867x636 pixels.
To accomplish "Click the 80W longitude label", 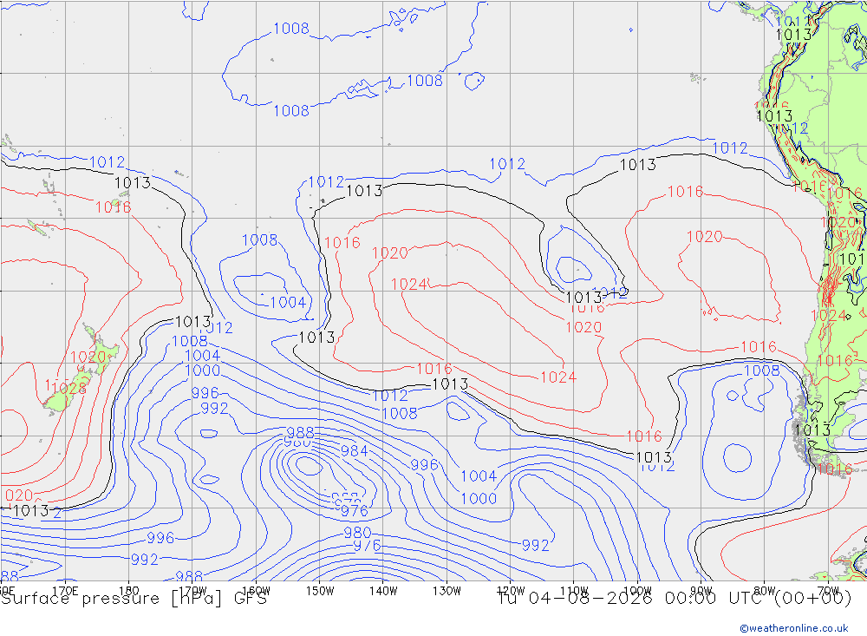I will click(x=765, y=591).
